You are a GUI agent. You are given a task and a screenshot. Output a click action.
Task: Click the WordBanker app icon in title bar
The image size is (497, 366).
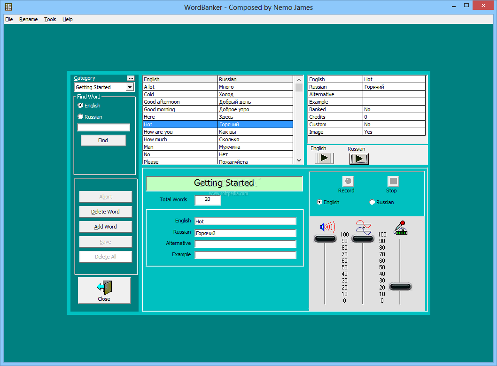tap(8, 7)
